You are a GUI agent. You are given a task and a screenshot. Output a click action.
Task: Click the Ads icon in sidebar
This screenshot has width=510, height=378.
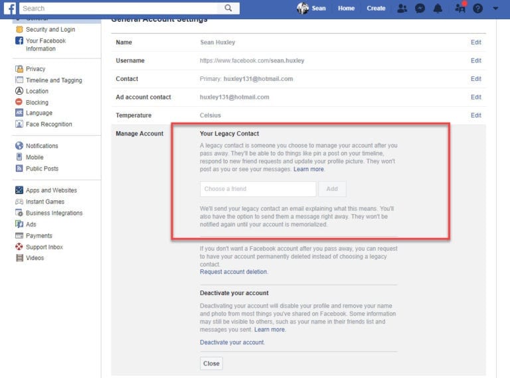coord(19,224)
